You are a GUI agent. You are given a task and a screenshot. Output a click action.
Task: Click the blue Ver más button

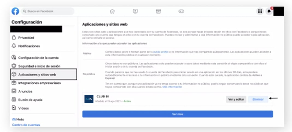pyautogui.click(x=177, y=114)
